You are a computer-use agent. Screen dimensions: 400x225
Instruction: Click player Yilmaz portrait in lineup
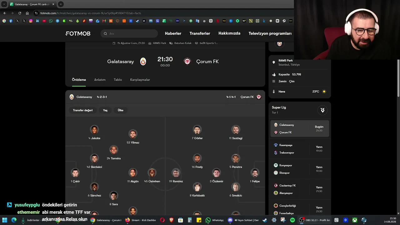(x=133, y=134)
